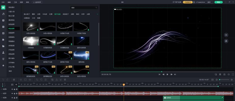Click the redo arrow in timeline toolbar
This screenshot has height=101, width=235.
pyautogui.click(x=7, y=80)
